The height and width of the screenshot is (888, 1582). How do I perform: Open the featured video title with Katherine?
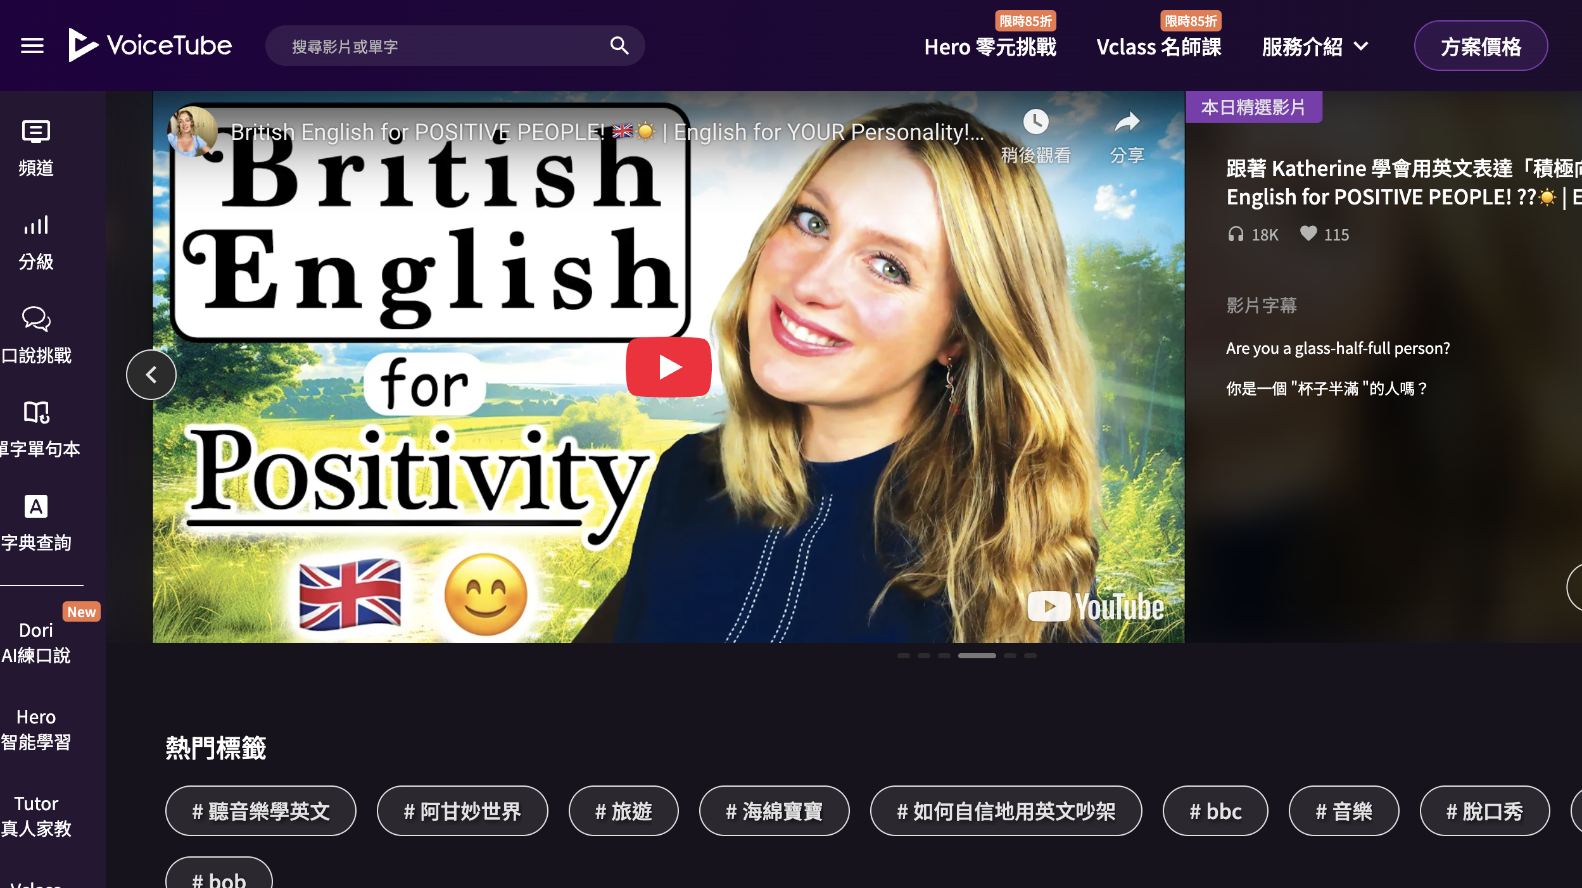click(1404, 182)
